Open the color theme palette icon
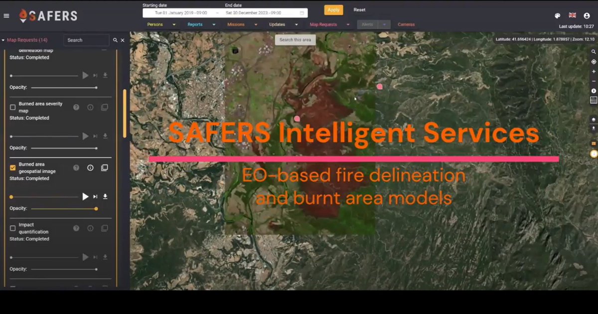598x314 pixels. coord(558,16)
